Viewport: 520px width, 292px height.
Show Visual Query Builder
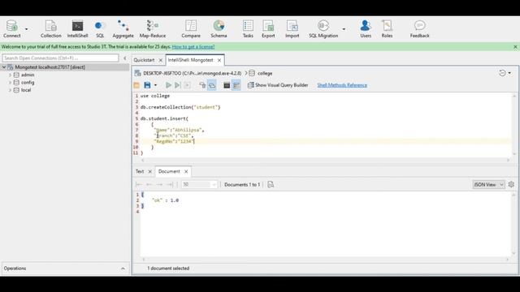[278, 85]
